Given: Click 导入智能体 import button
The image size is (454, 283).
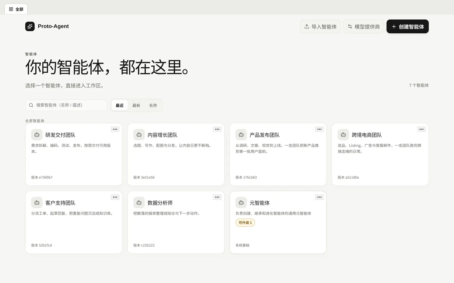Looking at the screenshot, I should (320, 26).
